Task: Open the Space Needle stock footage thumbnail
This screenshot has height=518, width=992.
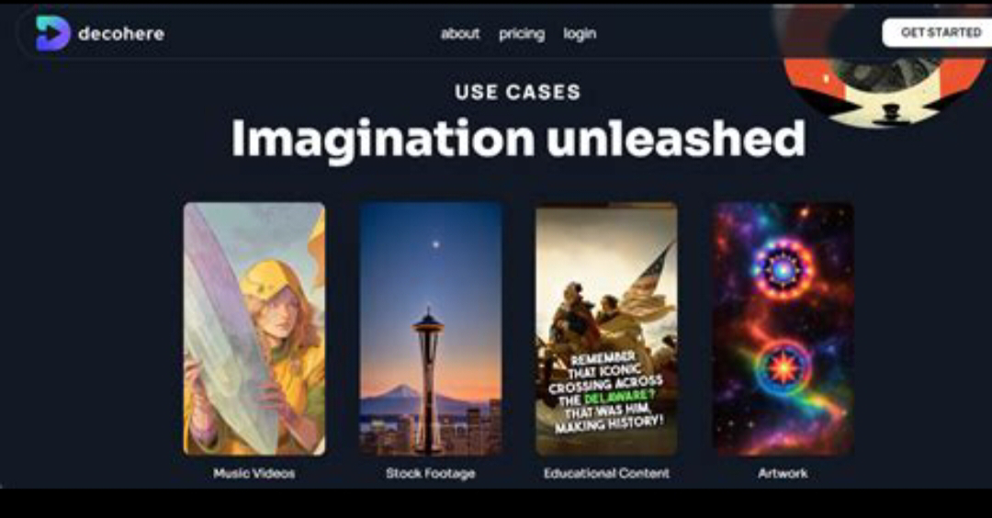Action: pyautogui.click(x=430, y=329)
